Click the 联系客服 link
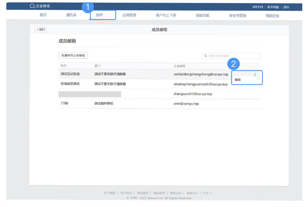 [x=273, y=7]
